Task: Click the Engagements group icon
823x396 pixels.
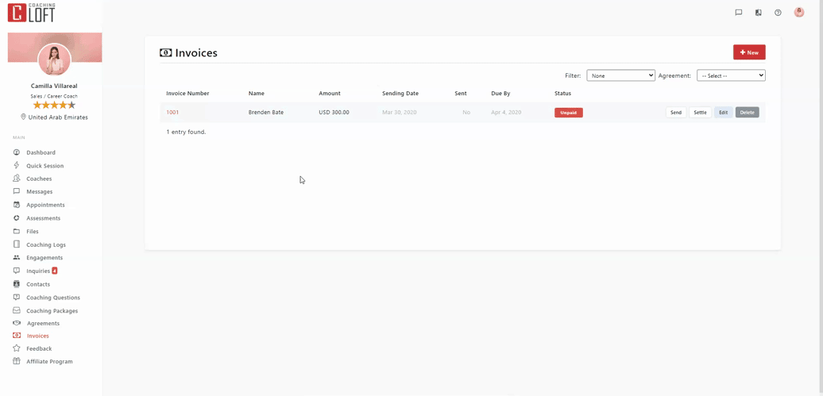Action: pyautogui.click(x=16, y=258)
